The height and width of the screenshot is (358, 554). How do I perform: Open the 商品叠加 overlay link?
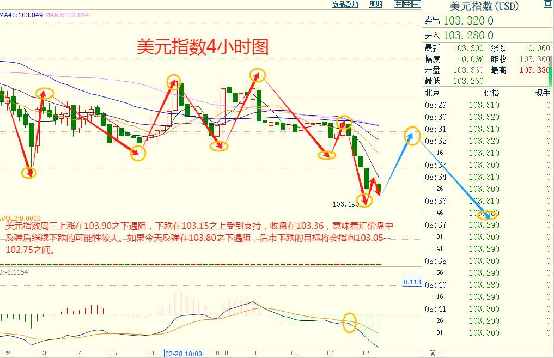point(345,4)
